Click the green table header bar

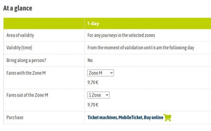107,23
